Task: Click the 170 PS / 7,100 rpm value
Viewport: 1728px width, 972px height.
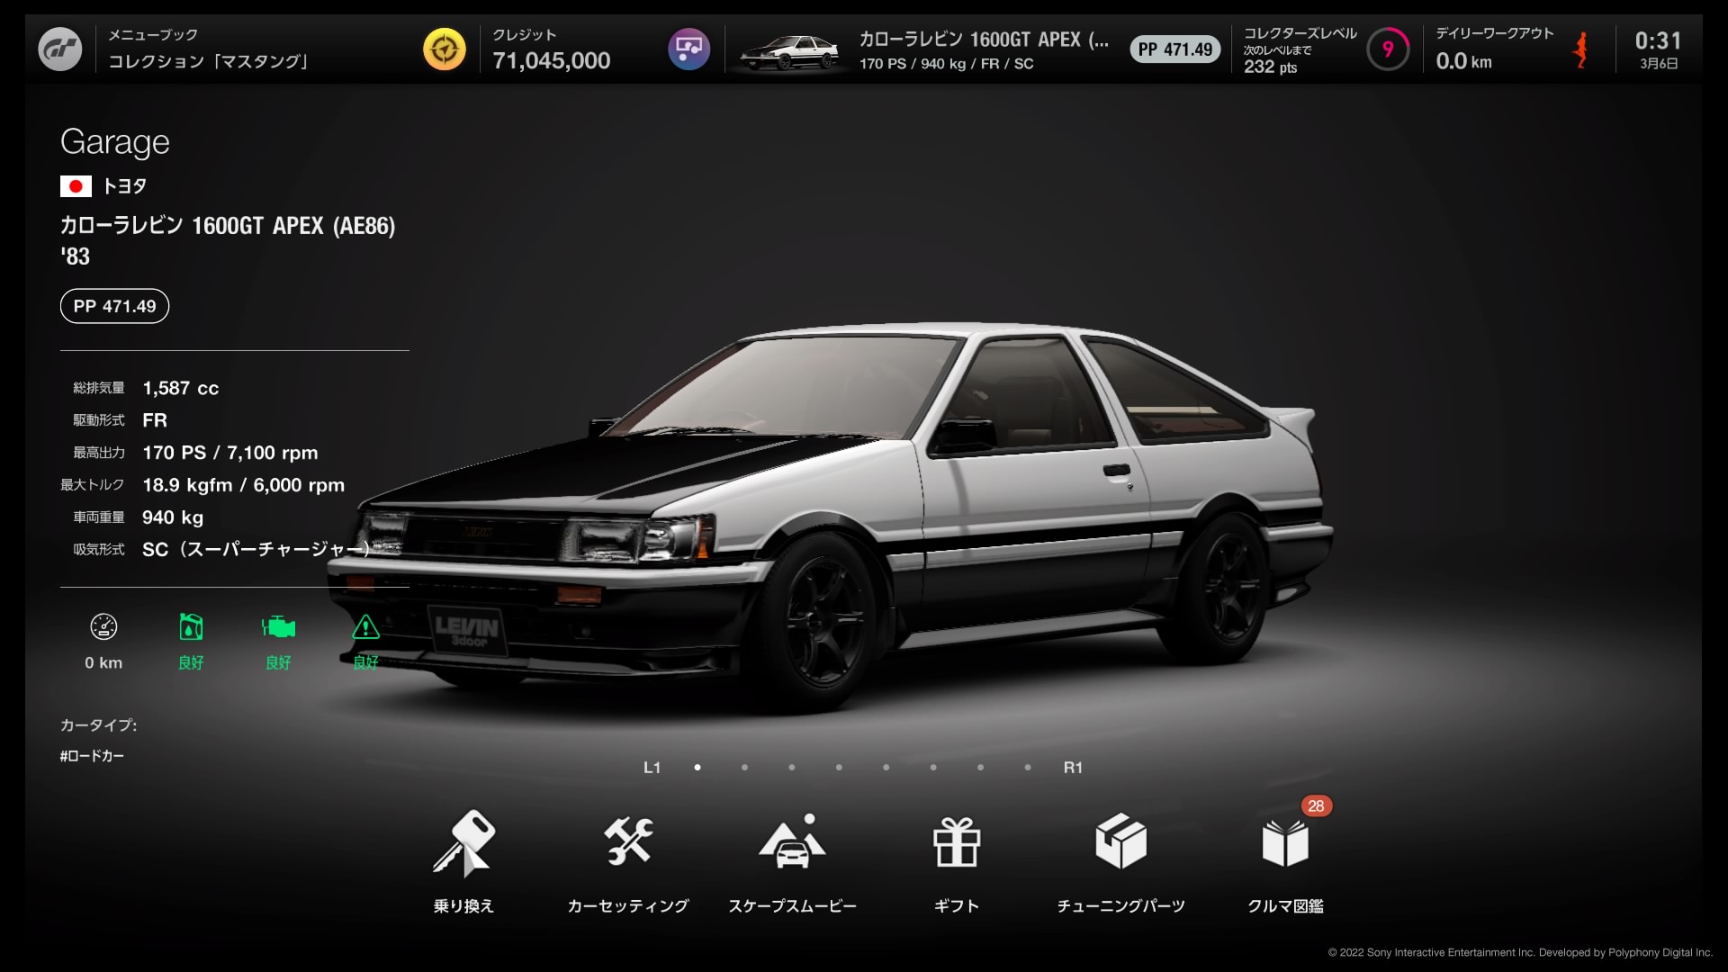Action: point(229,453)
